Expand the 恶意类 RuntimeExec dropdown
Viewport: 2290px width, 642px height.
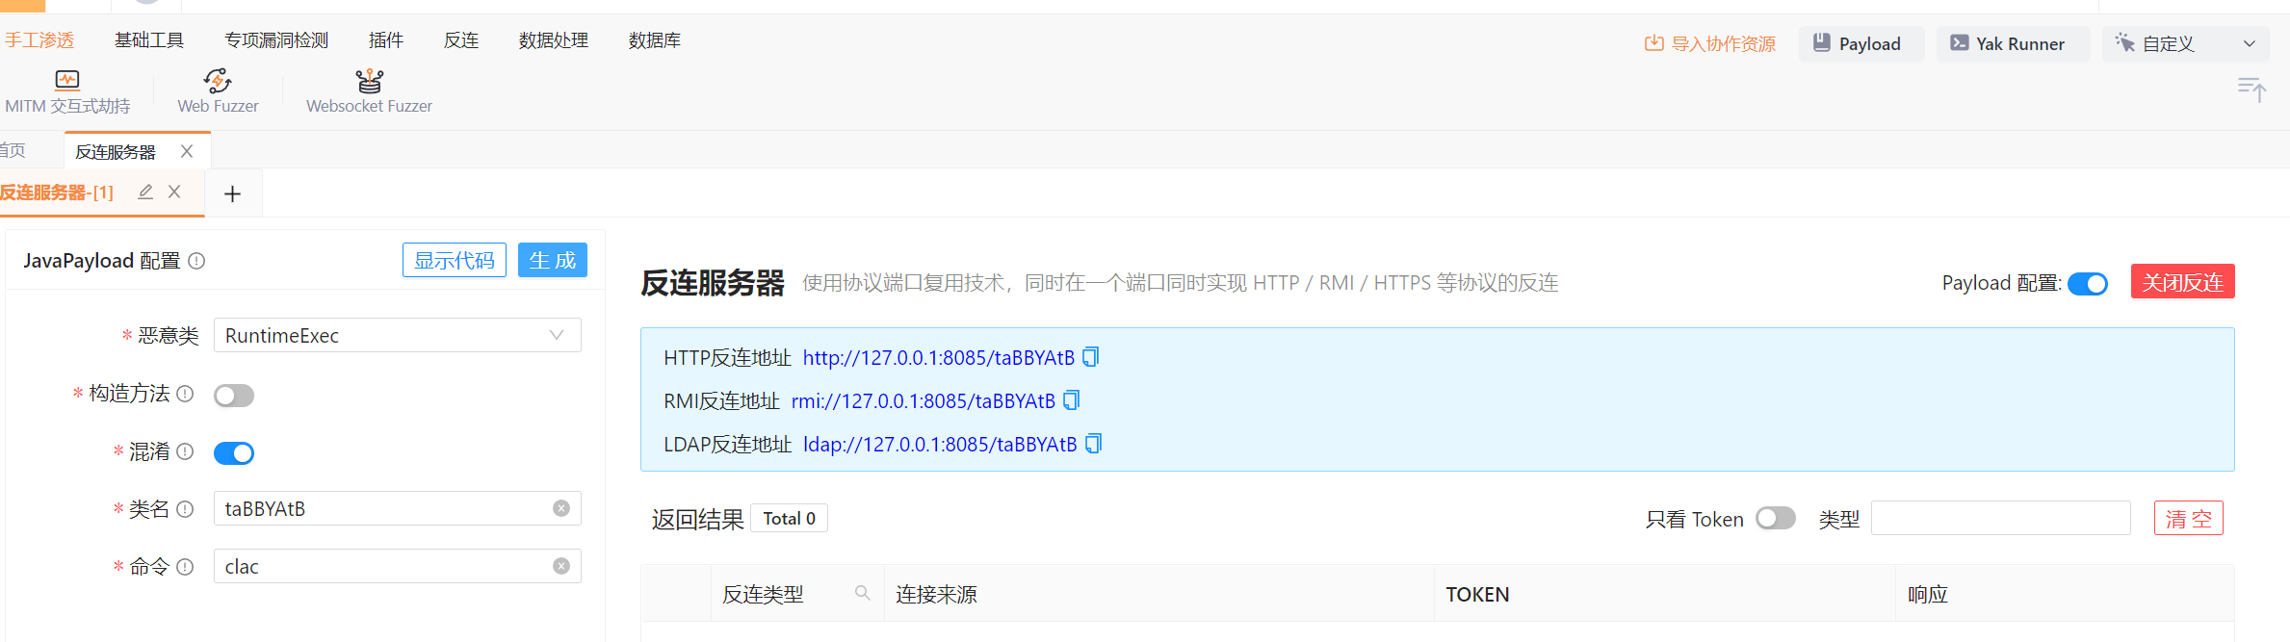click(397, 335)
